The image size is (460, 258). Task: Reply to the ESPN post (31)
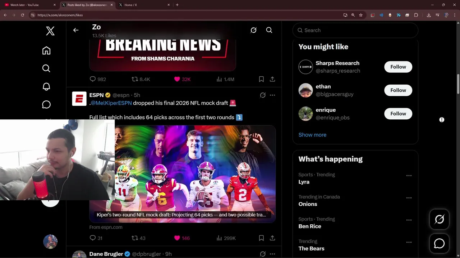(x=96, y=238)
